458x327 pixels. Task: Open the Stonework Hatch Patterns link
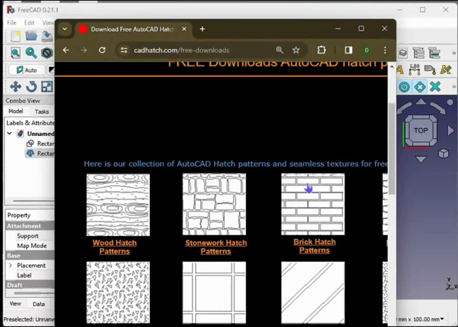pyautogui.click(x=215, y=247)
